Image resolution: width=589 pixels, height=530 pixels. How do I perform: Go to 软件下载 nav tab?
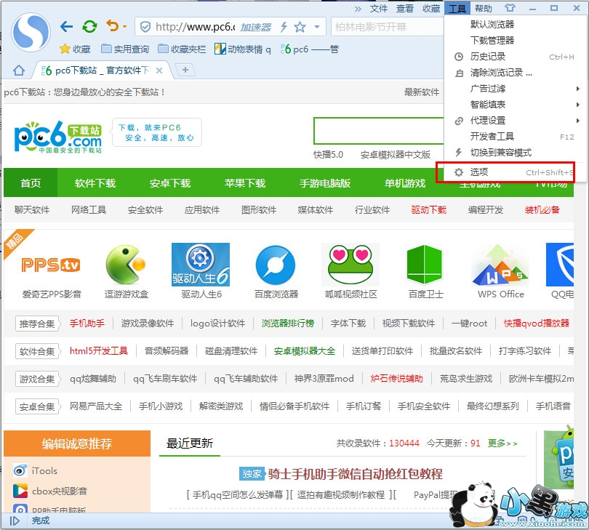pyautogui.click(x=95, y=183)
